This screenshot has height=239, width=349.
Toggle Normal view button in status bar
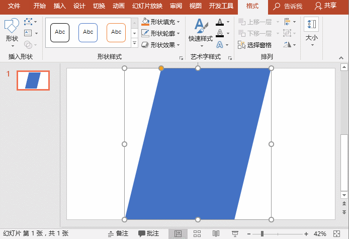coord(178,234)
